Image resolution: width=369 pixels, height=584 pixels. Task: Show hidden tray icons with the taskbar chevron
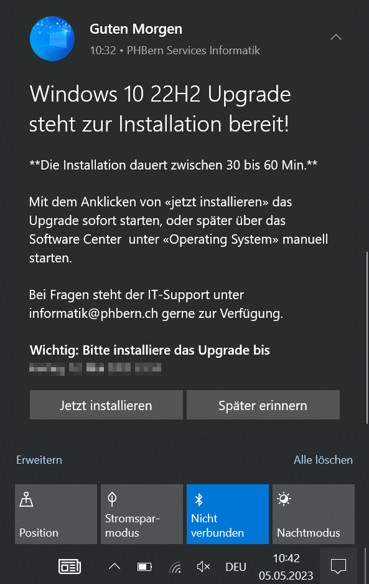114,567
